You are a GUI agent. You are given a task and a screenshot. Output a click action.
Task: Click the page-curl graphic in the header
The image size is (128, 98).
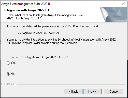click(113, 15)
